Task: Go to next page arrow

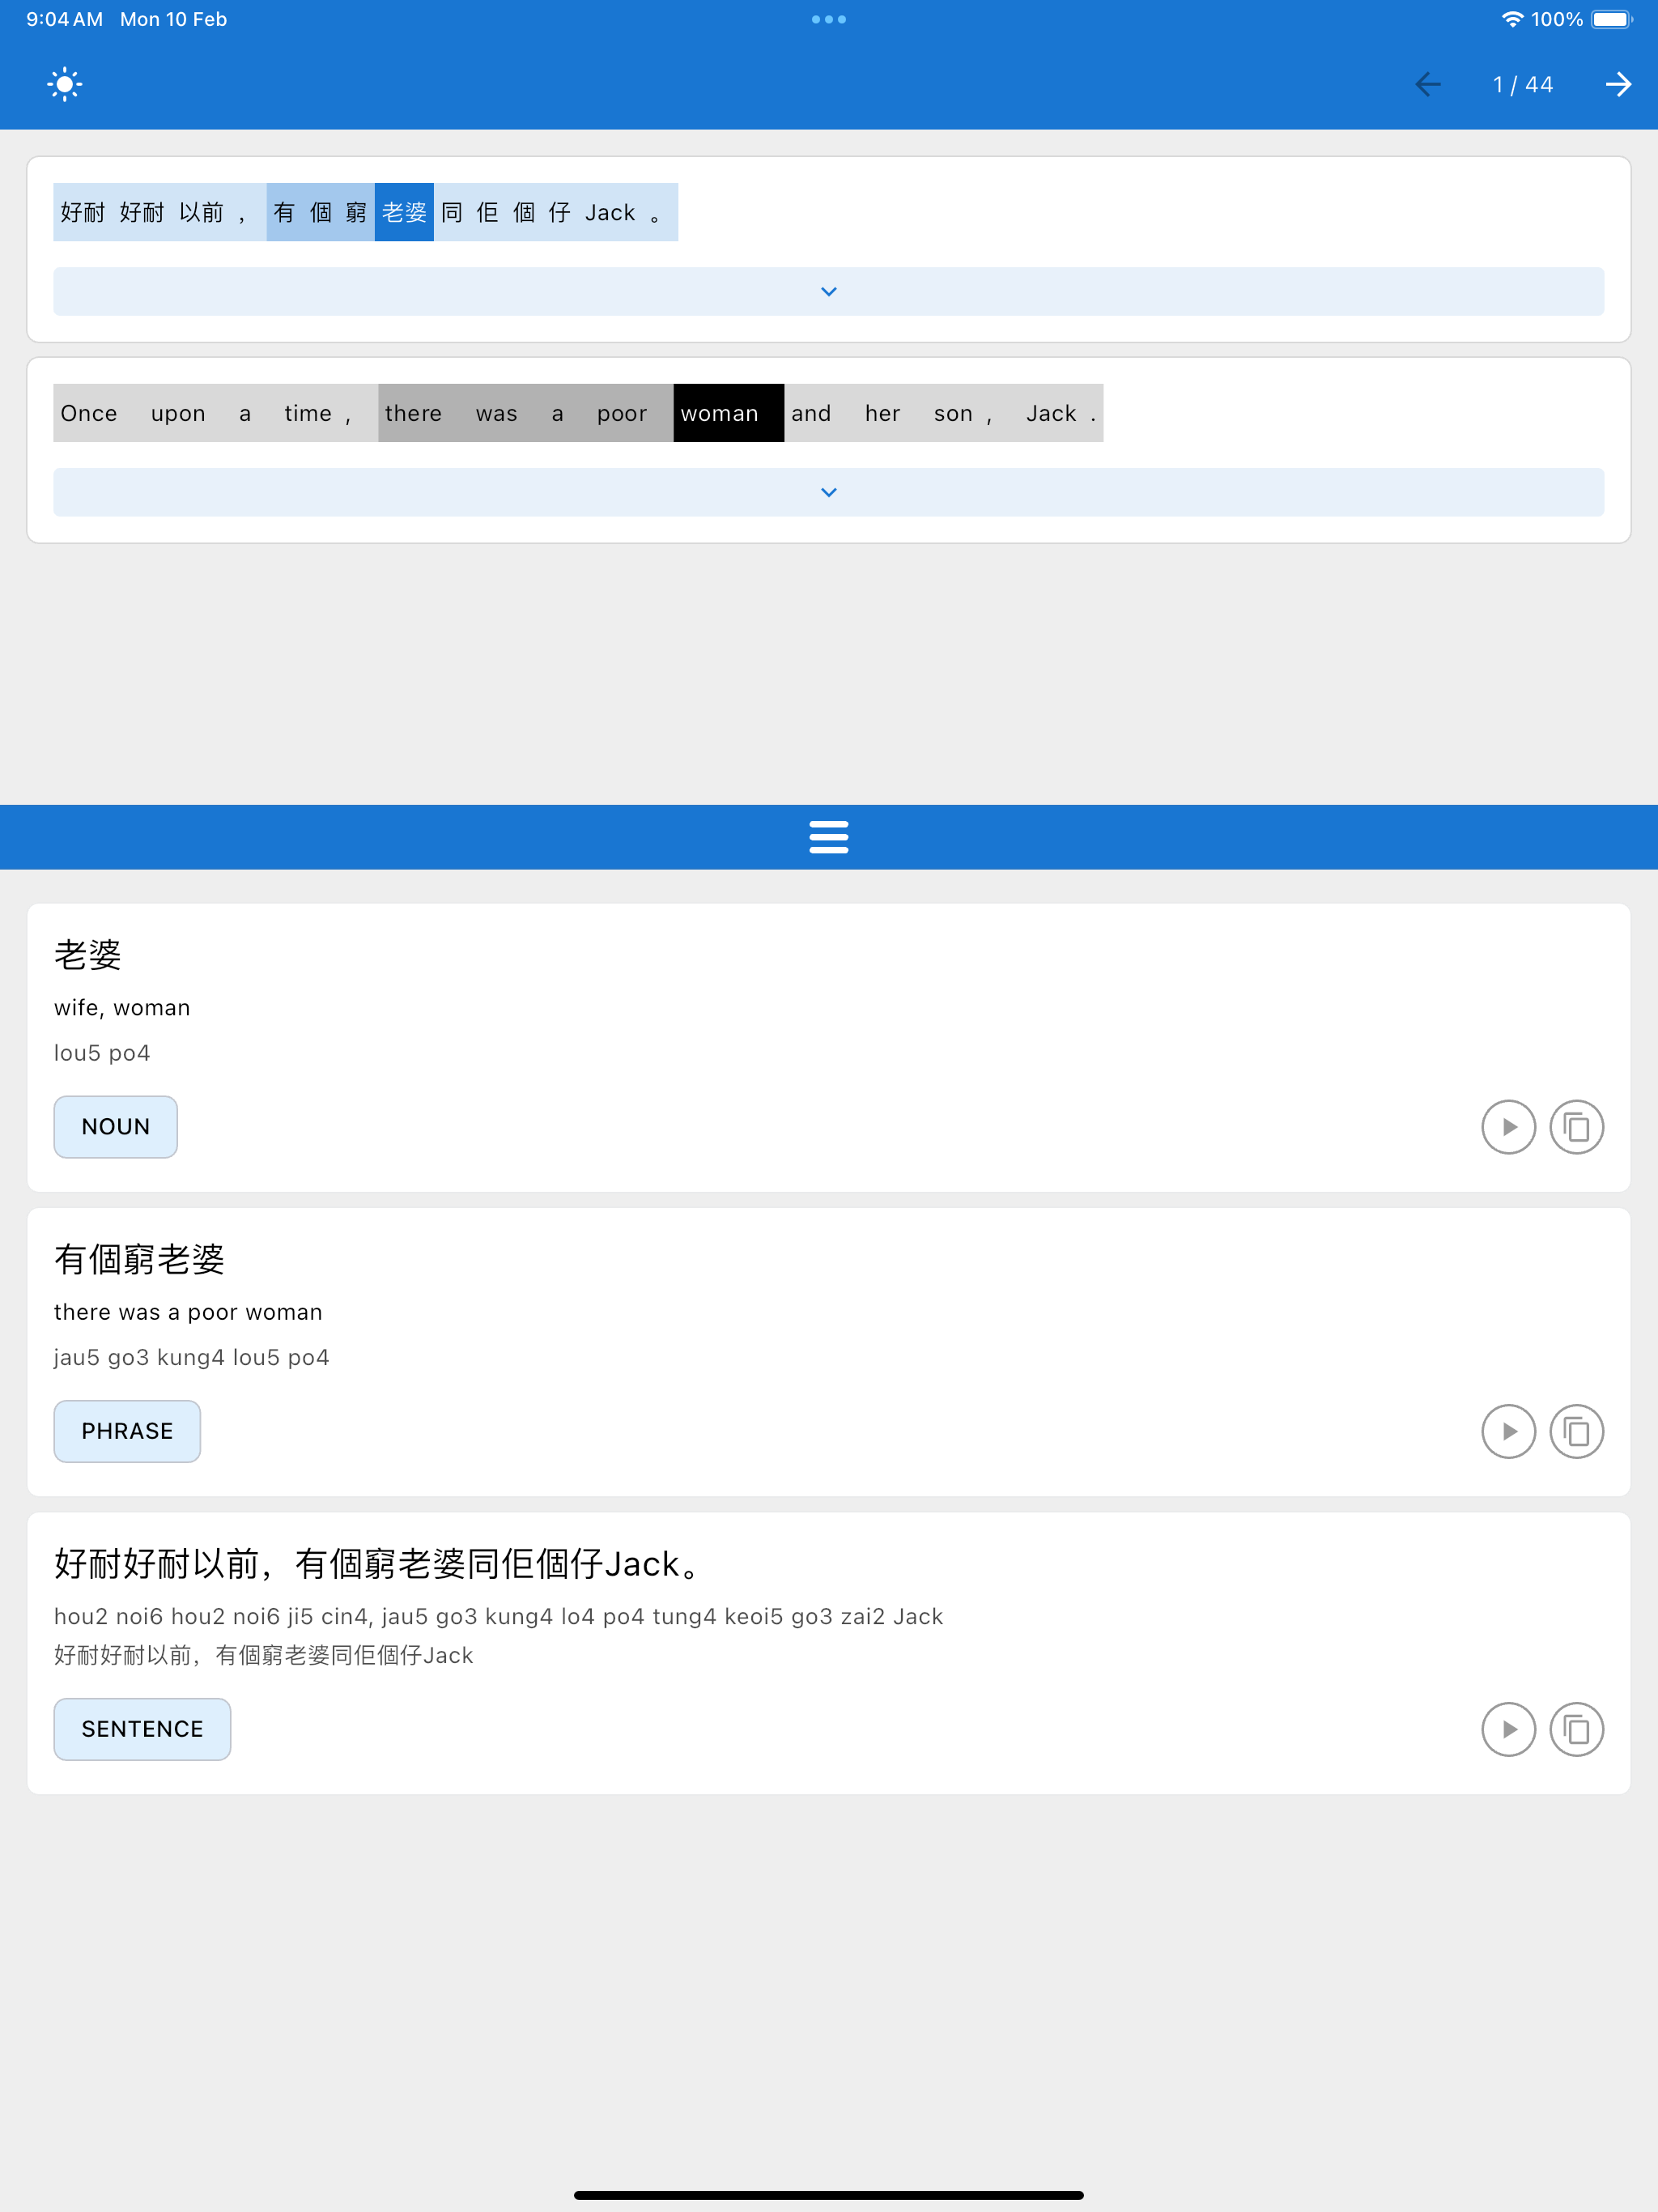Action: [1618, 84]
